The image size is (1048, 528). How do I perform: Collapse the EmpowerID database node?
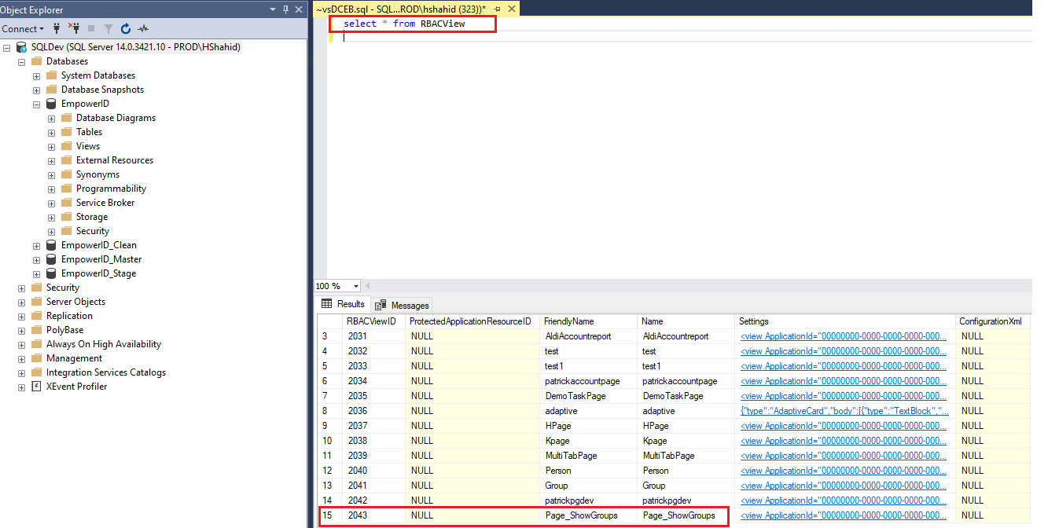tap(37, 104)
